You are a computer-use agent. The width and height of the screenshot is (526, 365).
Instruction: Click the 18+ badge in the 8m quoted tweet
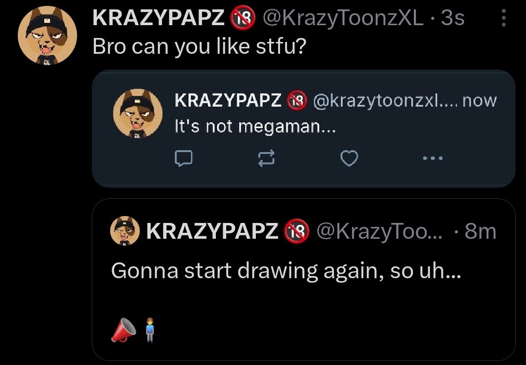[297, 231]
